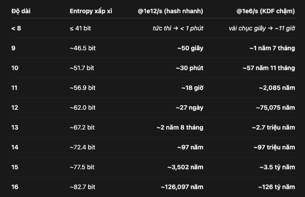Click the "Entropy xấp xỉ" column header
The width and height of the screenshot is (305, 197).
click(x=91, y=11)
